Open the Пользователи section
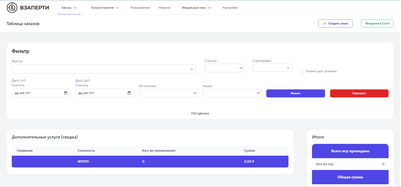The image size is (401, 187). (x=140, y=7)
